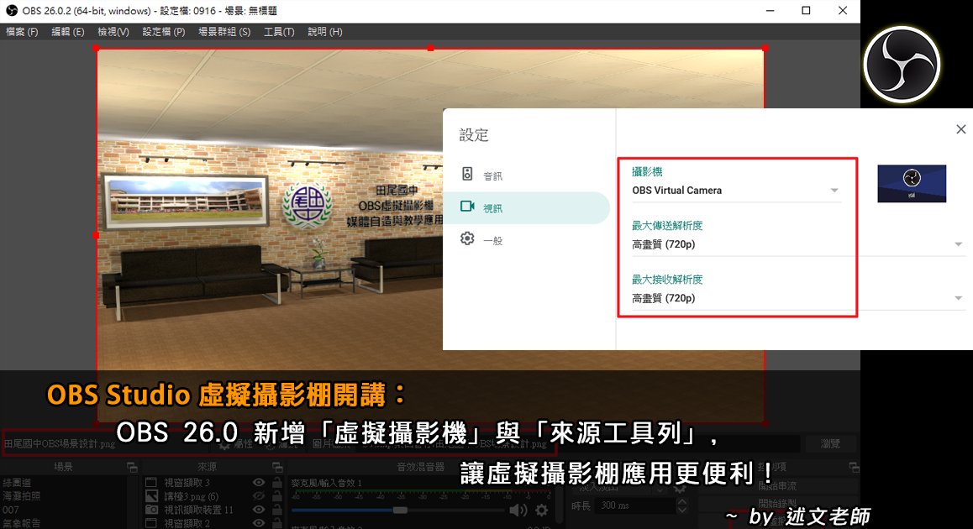Viewport: 973px width, 529px height.
Task: Open the 說明 (H) menu
Action: [x=324, y=32]
